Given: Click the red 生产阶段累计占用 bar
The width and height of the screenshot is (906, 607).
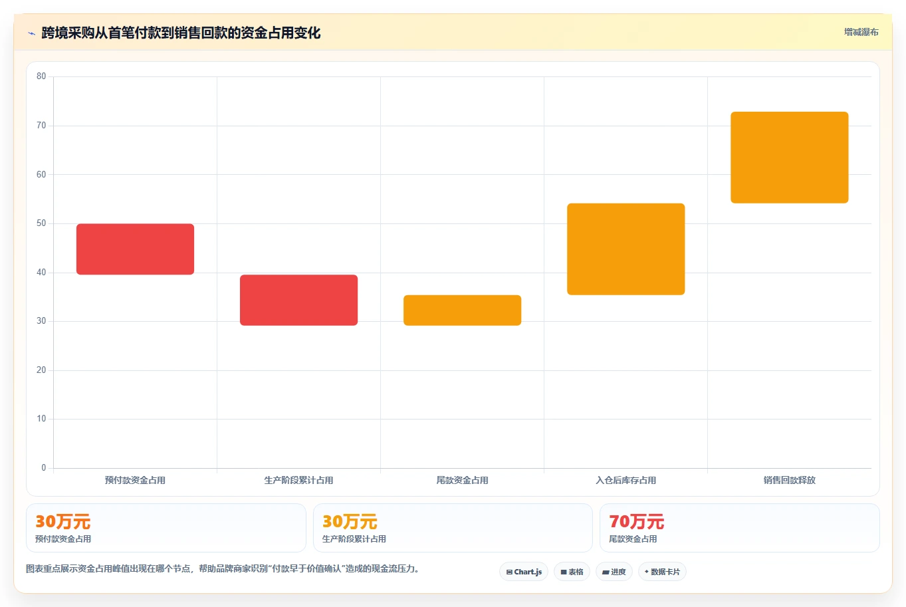Looking at the screenshot, I should point(298,300).
